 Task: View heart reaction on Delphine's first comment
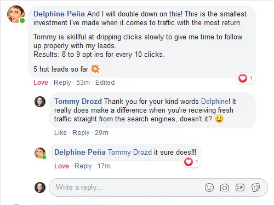point(246,78)
